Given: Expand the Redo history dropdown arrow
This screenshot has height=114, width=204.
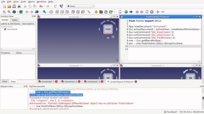Looking at the screenshot, I should pyautogui.click(x=51, y=6).
